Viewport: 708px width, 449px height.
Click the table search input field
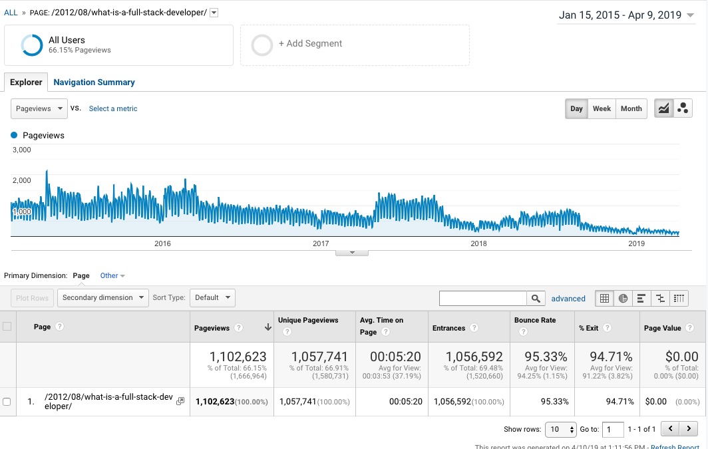click(x=483, y=298)
